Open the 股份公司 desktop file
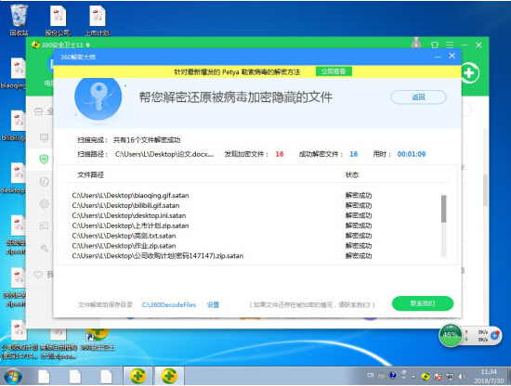 coord(58,20)
